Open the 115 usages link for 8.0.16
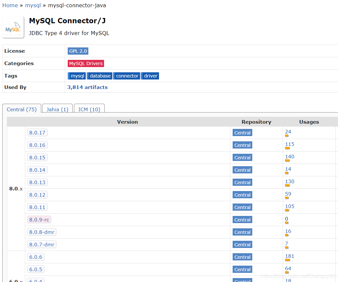Screen dimensions: 338x282 click(290, 144)
